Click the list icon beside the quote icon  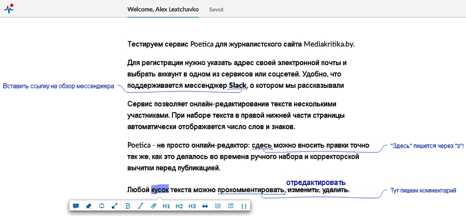pyautogui.click(x=218, y=206)
